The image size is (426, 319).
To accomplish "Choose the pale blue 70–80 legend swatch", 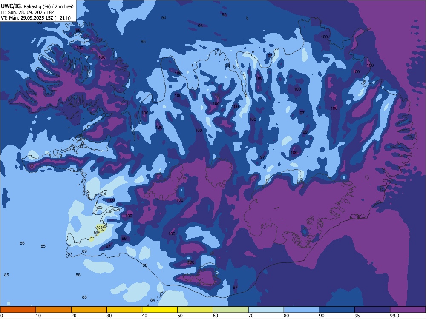I will click(x=266, y=310).
